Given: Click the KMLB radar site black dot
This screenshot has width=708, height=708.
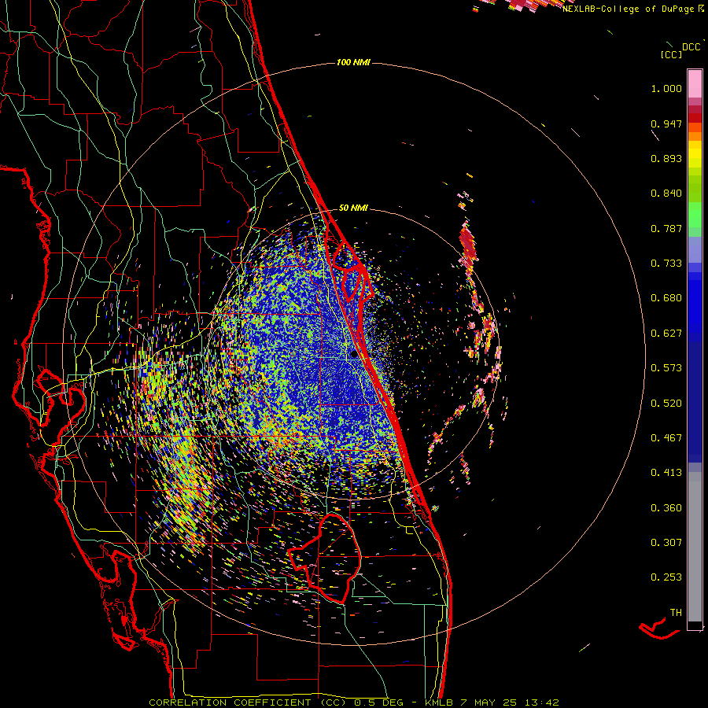Looking at the screenshot, I should coord(354,355).
